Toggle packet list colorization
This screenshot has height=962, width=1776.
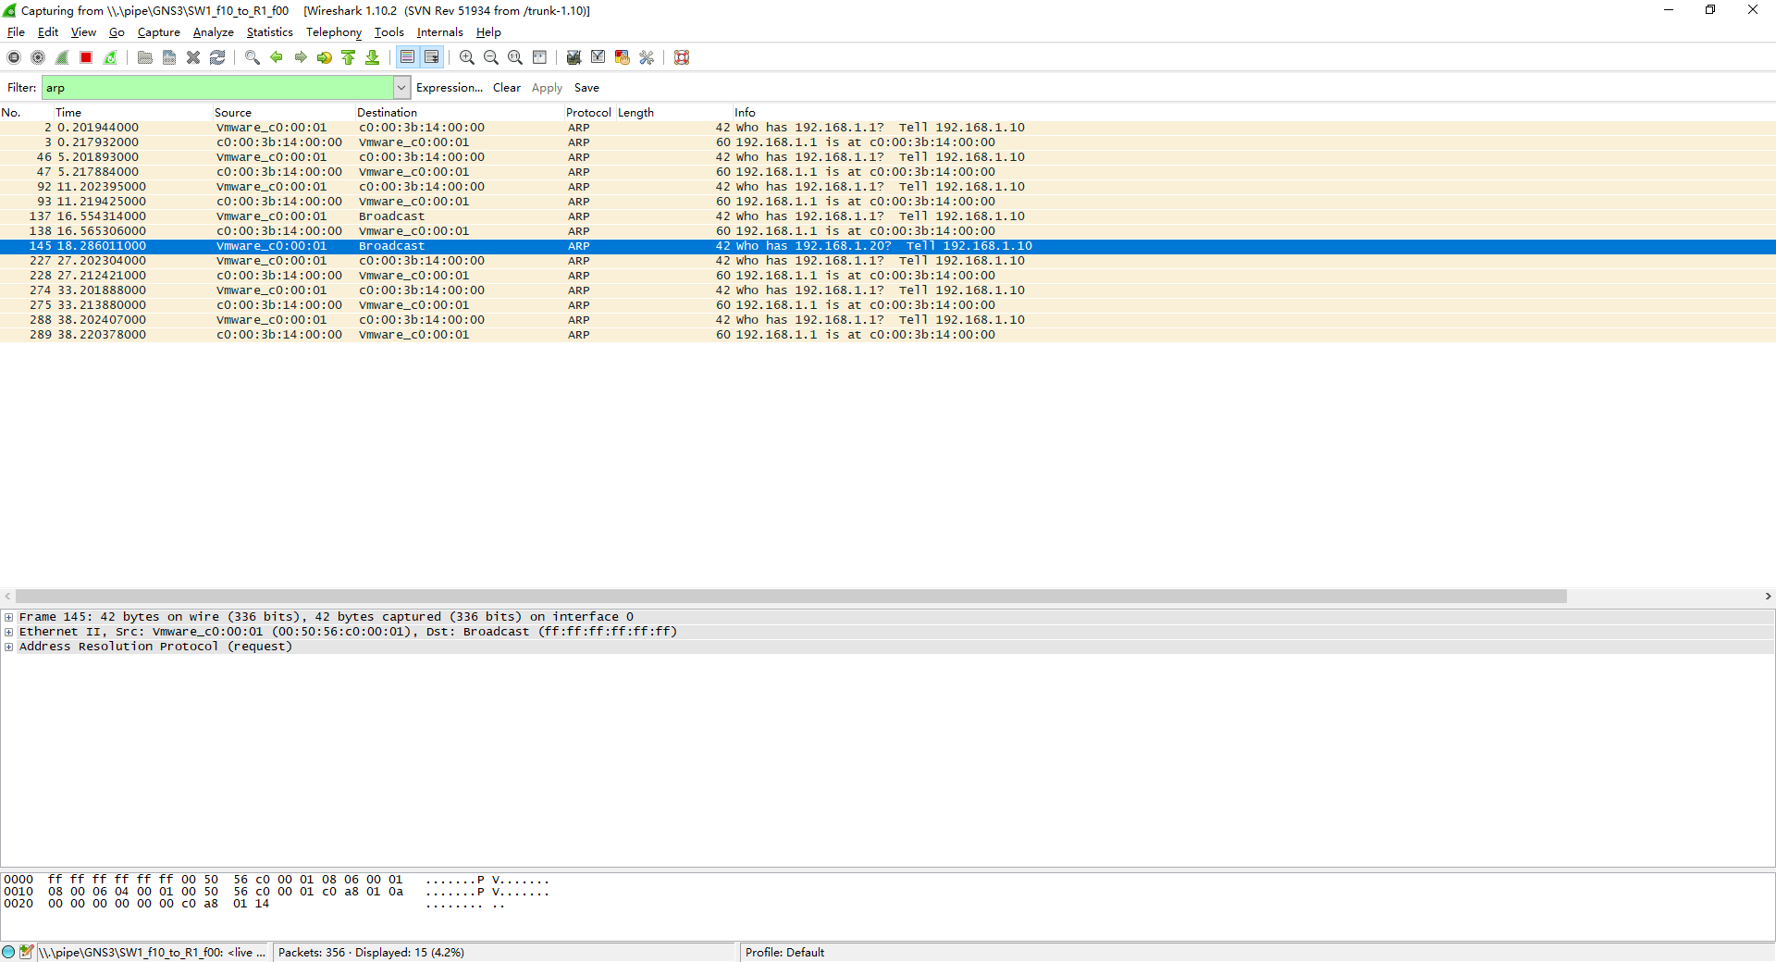coord(407,57)
